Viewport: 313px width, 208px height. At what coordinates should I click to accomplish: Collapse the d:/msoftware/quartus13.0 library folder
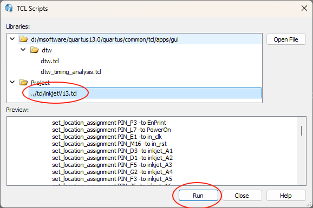12,39
